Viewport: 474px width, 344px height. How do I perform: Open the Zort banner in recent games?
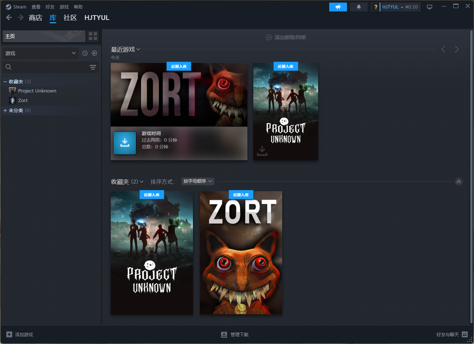pos(179,95)
